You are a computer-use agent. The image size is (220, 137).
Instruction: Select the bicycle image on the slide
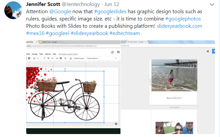coord(65,97)
